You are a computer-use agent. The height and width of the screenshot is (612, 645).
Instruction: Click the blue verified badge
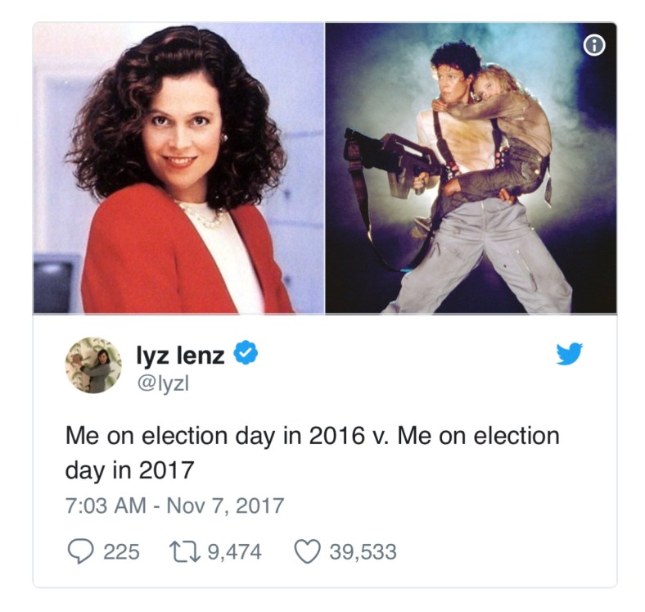pos(246,352)
